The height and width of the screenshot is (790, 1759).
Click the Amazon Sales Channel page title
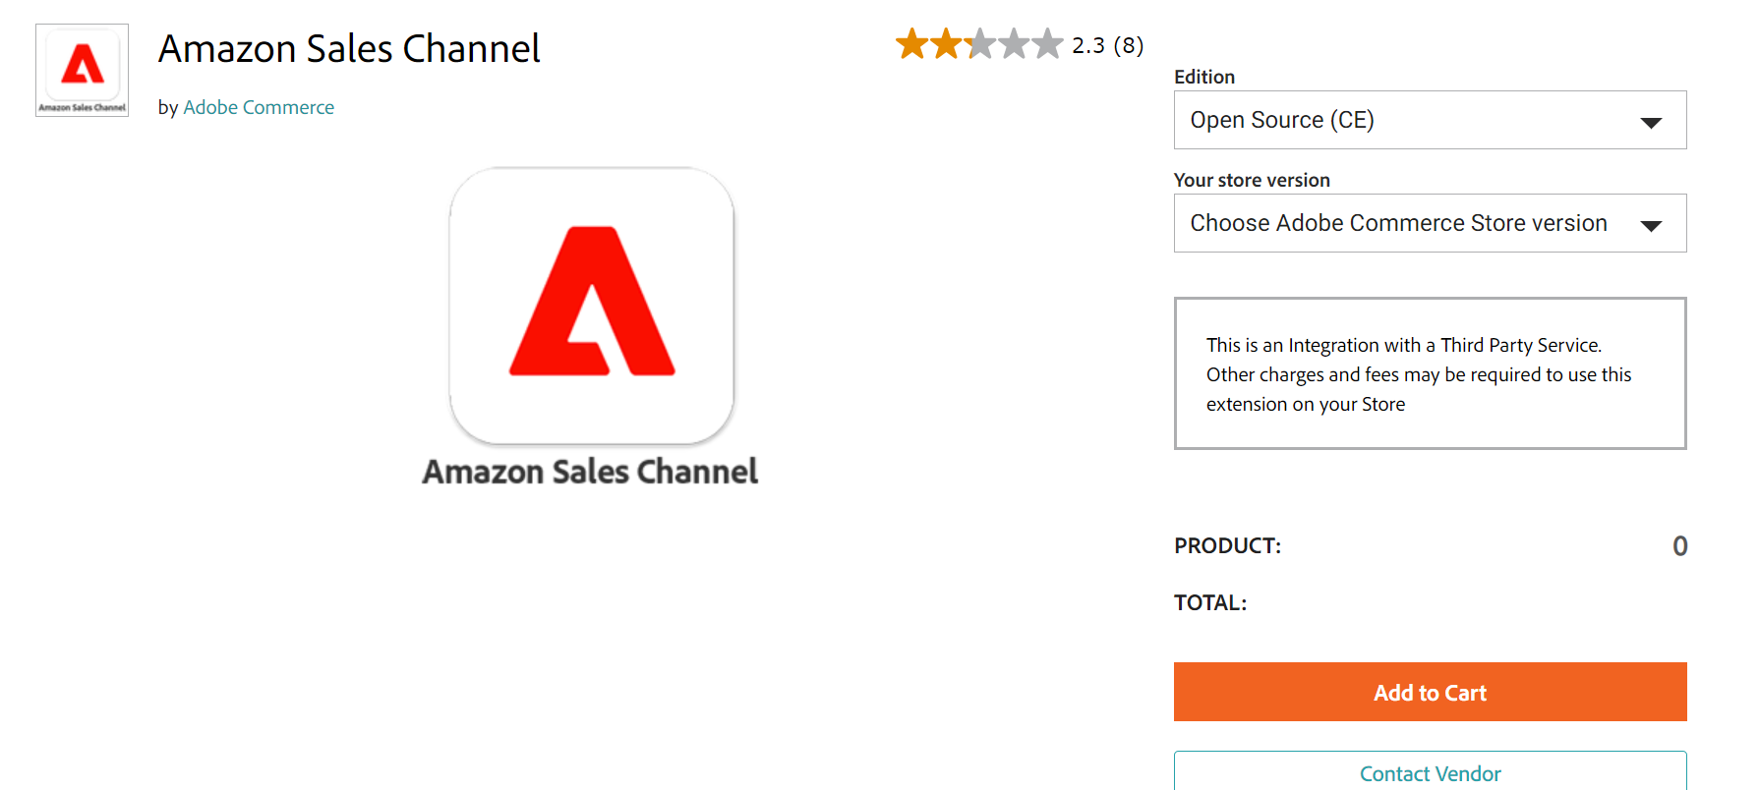coord(349,49)
